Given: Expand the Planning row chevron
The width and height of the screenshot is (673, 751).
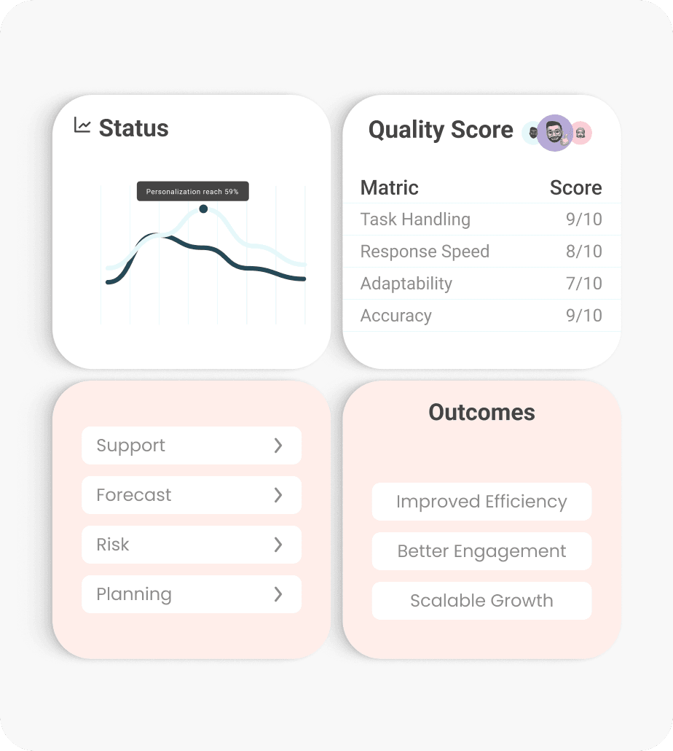Looking at the screenshot, I should coord(278,594).
